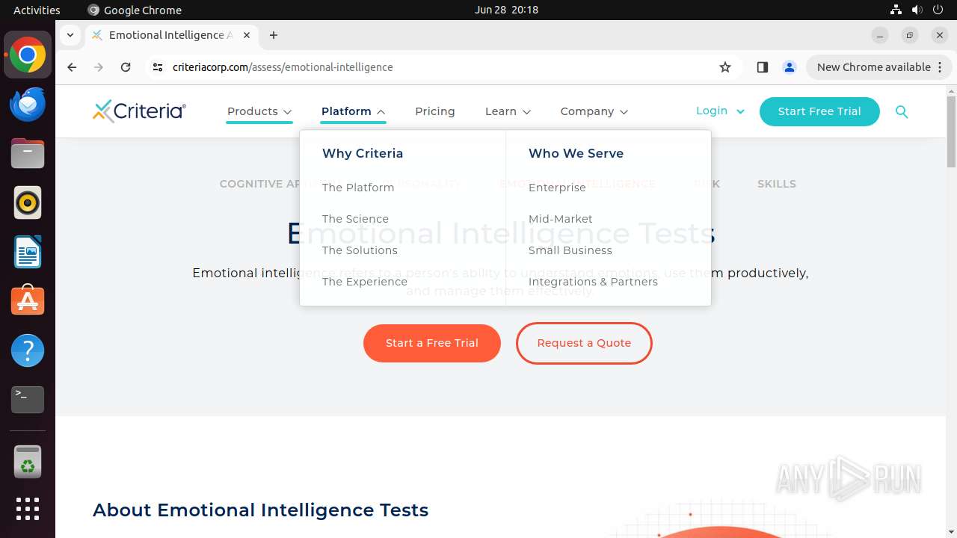The width and height of the screenshot is (957, 538).
Task: Open Files manager from the dock
Action: point(28,154)
